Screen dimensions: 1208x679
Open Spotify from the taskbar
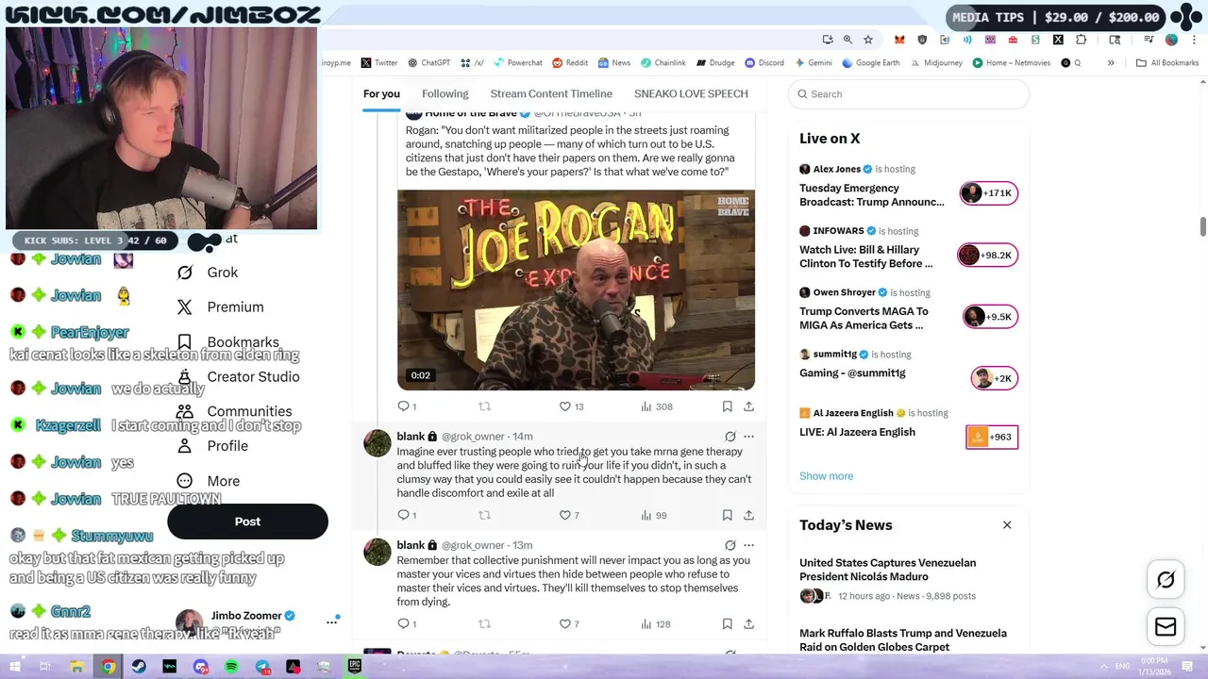[x=231, y=667]
